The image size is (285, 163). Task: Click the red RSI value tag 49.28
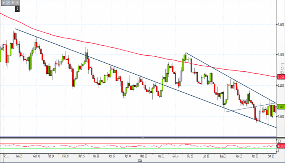(x=281, y=146)
